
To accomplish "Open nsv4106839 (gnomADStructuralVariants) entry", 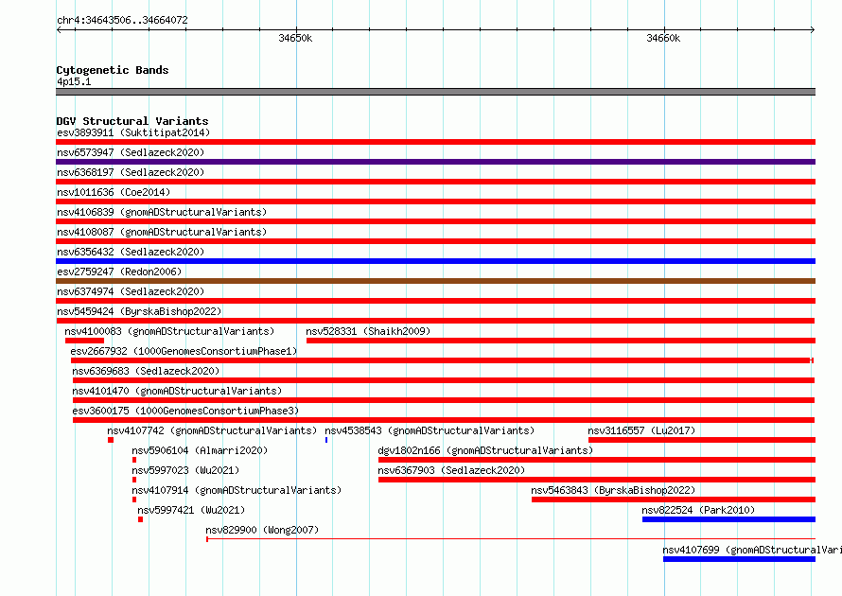I will 162,212.
